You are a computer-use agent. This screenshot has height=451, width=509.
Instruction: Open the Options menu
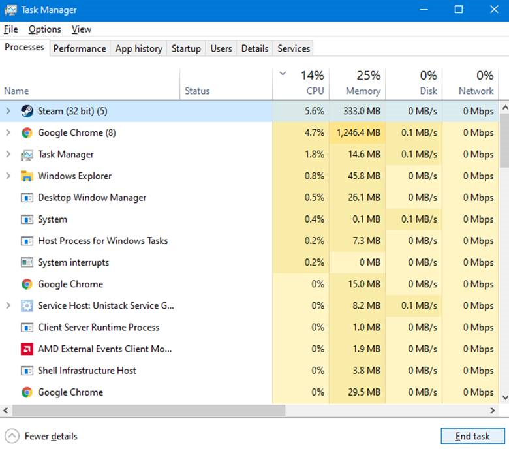coord(44,29)
